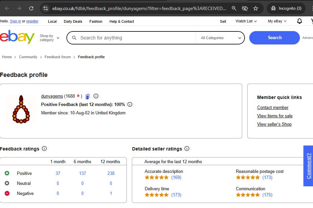Viewport: 313px width, 208px height.
Task: Open the seller's shop door icon
Action: click(x=88, y=97)
